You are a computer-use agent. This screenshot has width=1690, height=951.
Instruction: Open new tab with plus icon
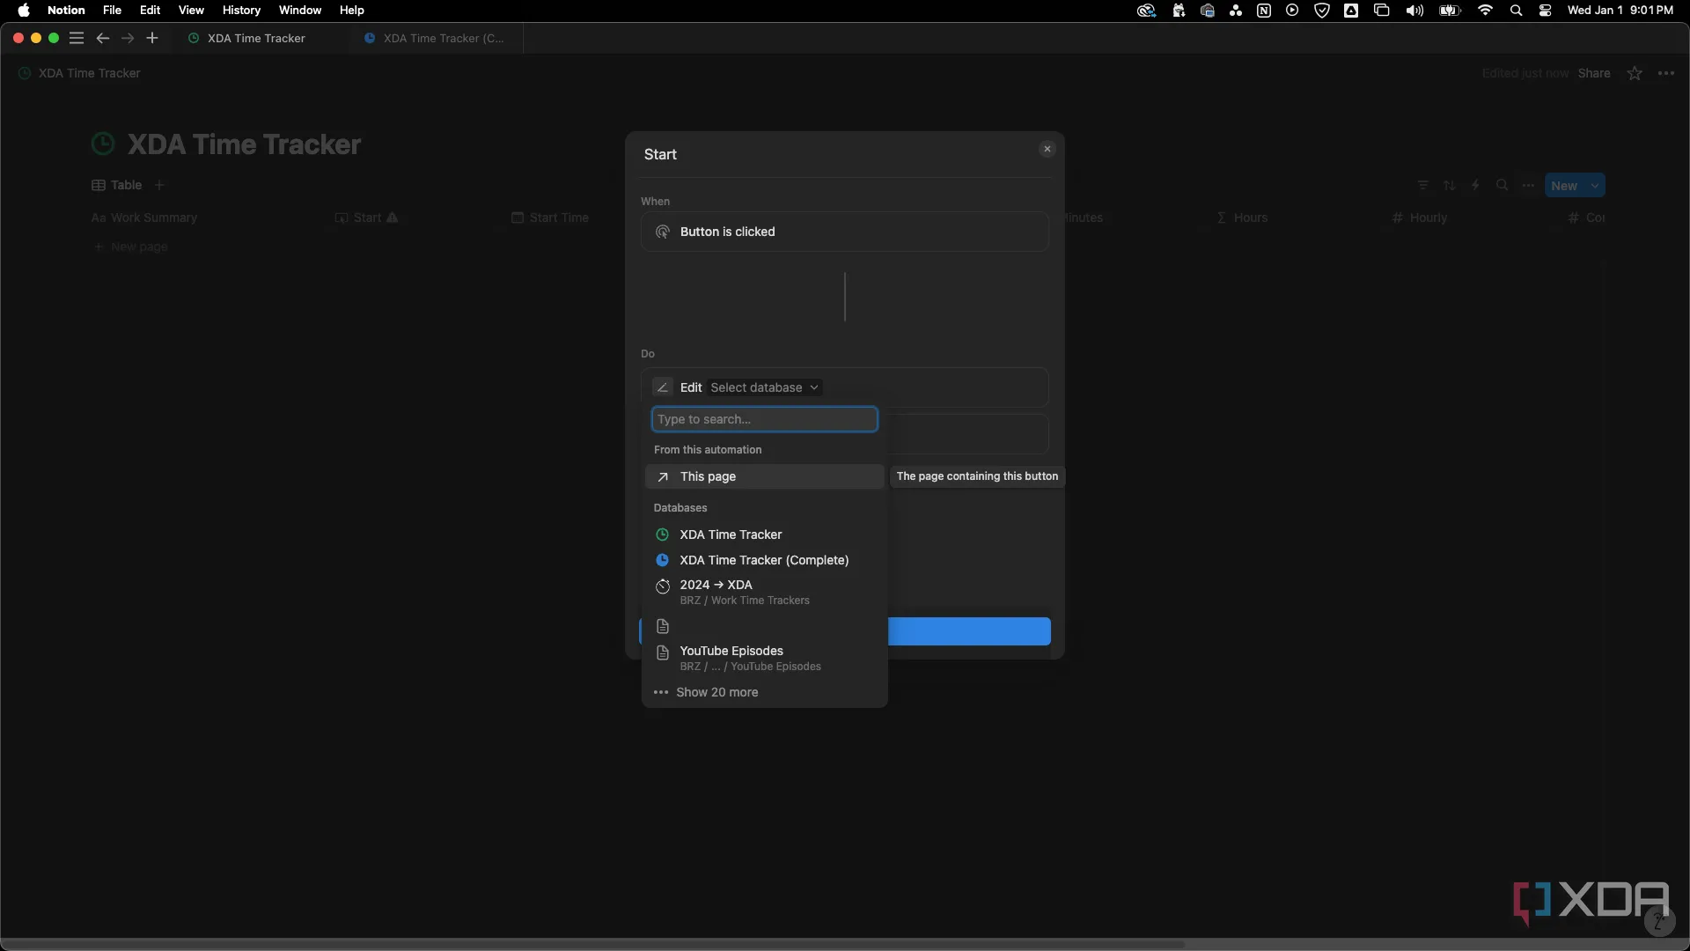[152, 38]
